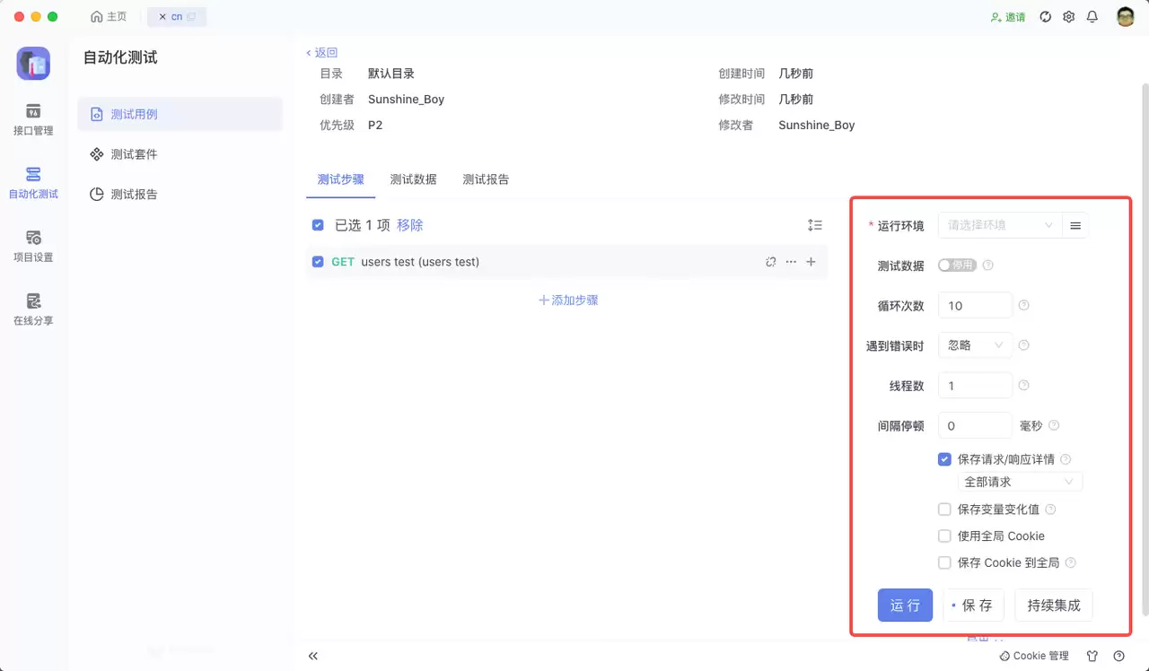
Task: Click the help icon next to 遇到错误时
Action: [x=1024, y=345]
